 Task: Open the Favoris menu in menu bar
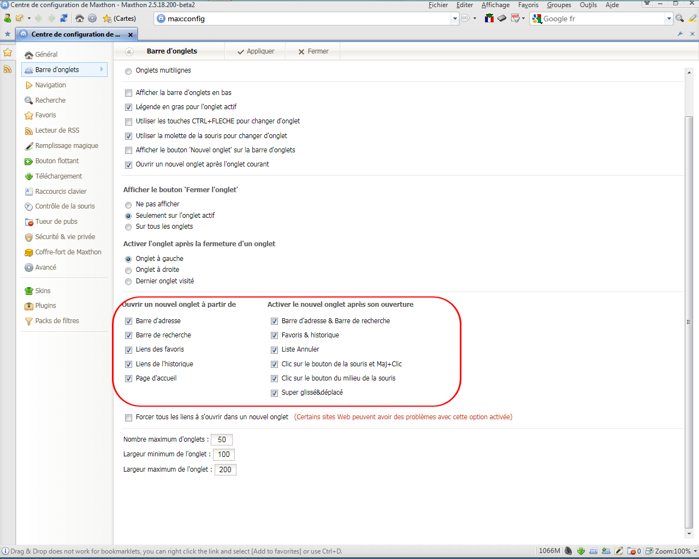coord(528,5)
